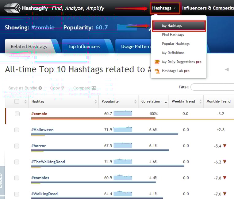Click #TheWalkingDead popularity sparkline chart
This screenshot has height=199, width=234.
[123, 161]
